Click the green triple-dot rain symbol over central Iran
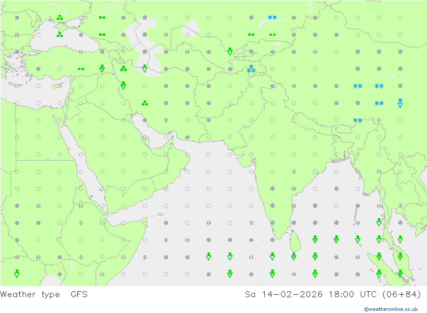 (145, 103)
